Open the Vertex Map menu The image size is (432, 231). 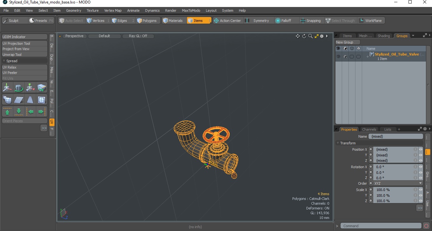[x=113, y=10]
